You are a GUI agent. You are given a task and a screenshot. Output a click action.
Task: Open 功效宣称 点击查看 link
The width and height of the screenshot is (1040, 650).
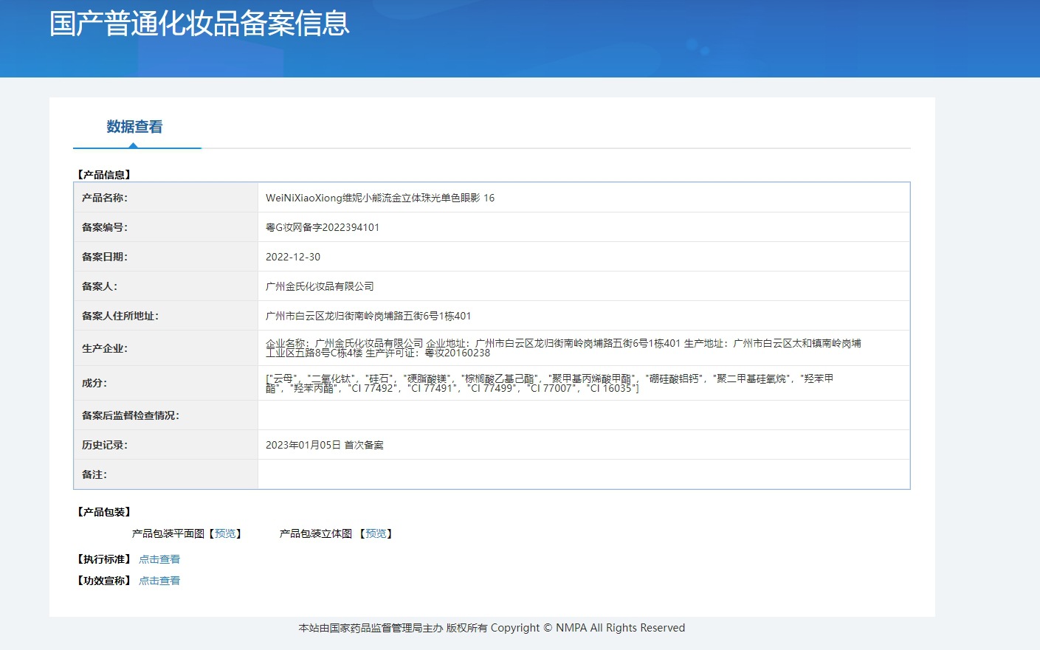click(x=159, y=581)
